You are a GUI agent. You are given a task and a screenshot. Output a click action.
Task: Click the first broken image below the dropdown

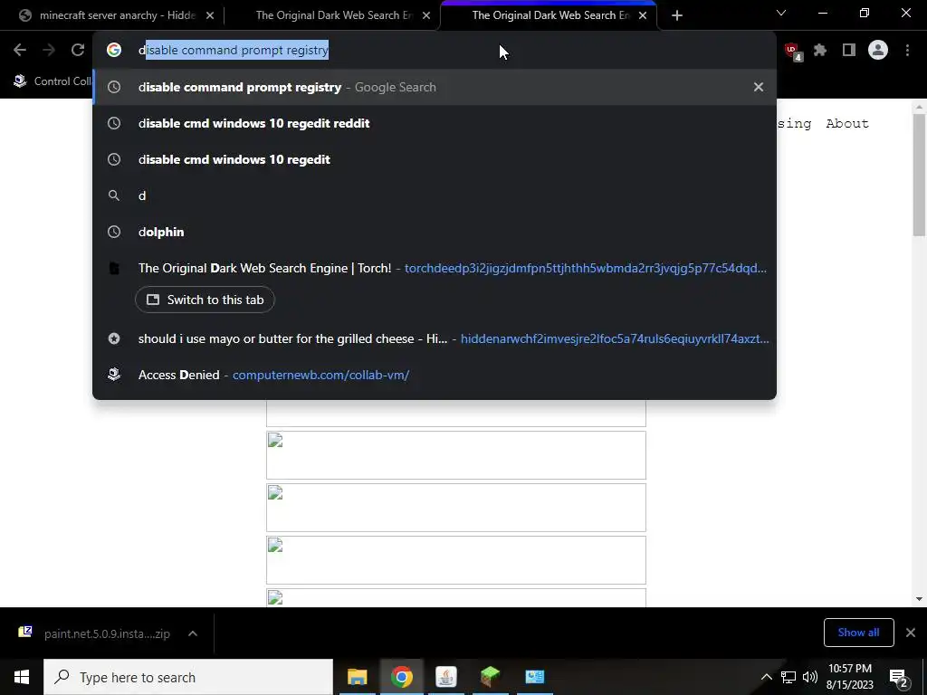tap(456, 455)
